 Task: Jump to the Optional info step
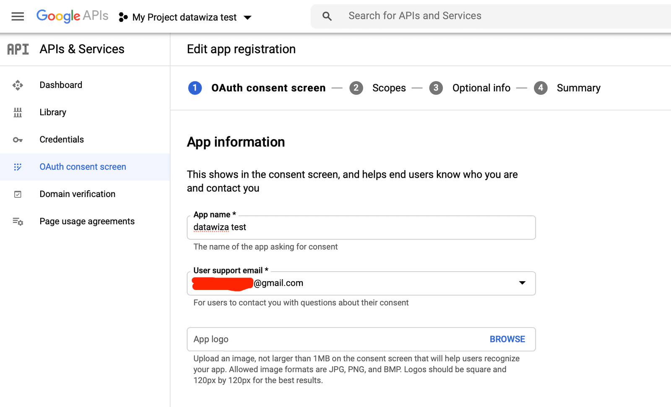click(x=481, y=88)
